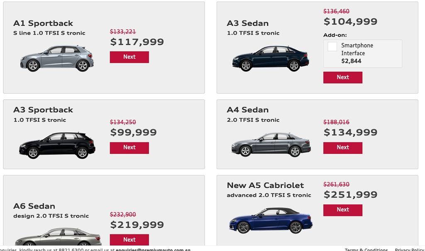Open the Privacy Policy link

click(409, 249)
